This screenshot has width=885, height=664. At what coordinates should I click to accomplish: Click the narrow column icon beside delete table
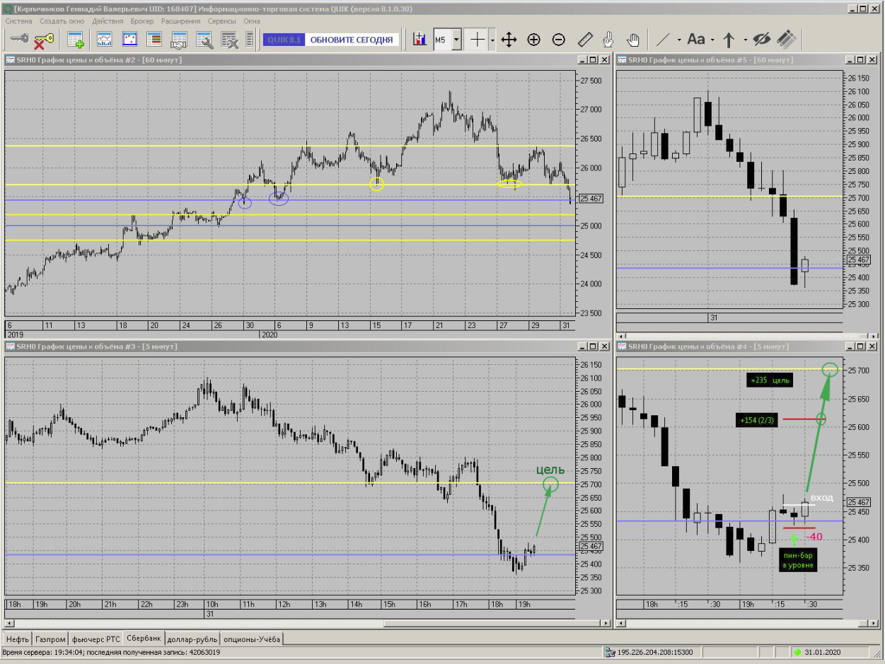click(x=250, y=40)
